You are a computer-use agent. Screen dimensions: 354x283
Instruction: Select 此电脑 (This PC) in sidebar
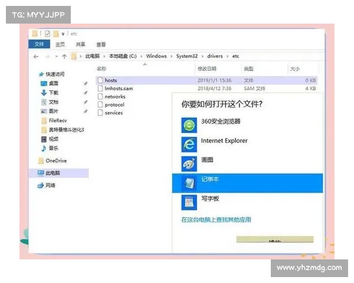click(53, 173)
